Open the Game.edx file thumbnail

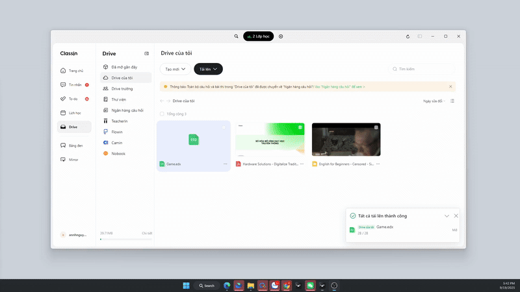(194, 140)
